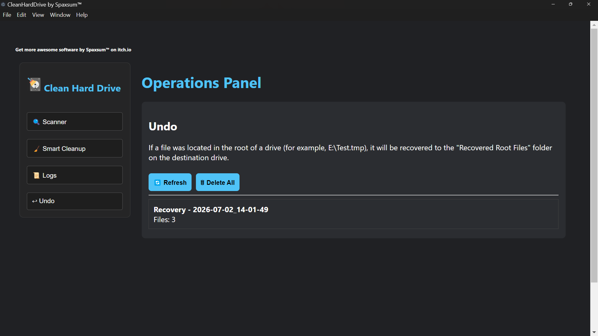The image size is (598, 336).
Task: Click the Clean Hard Drive title text
Action: pyautogui.click(x=82, y=88)
